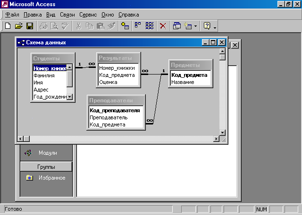Click the Copy icon in the toolbar
The width and height of the screenshot is (302, 215).
pyautogui.click(x=89, y=26)
